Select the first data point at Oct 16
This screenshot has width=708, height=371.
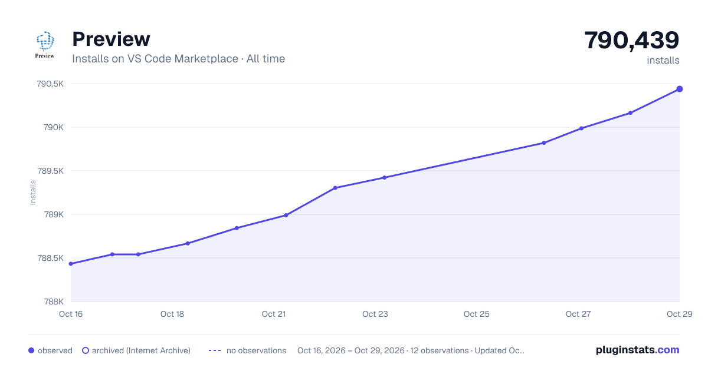click(x=71, y=264)
